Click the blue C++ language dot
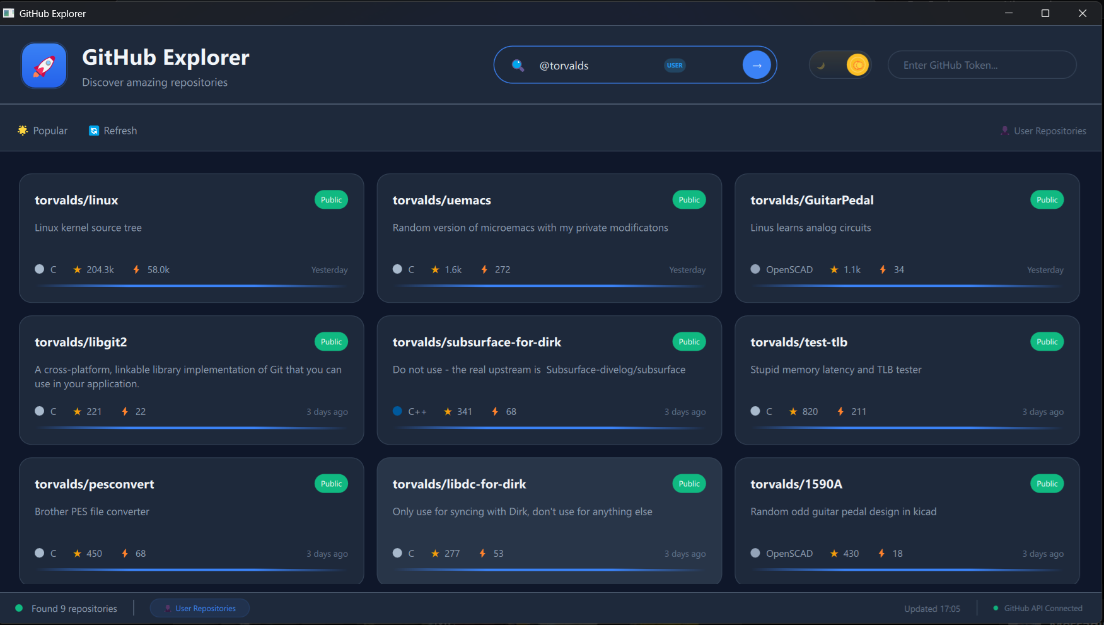1104x625 pixels. 397,411
